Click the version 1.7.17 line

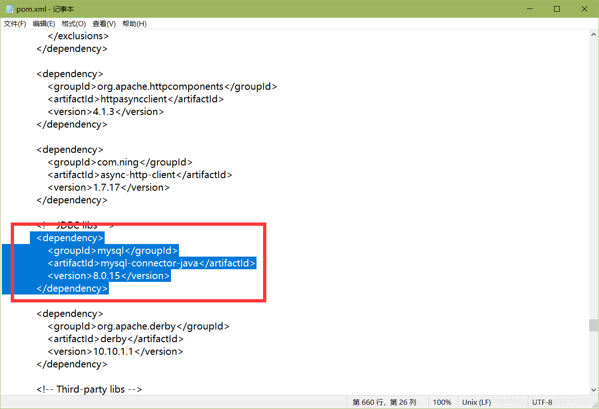pos(108,187)
